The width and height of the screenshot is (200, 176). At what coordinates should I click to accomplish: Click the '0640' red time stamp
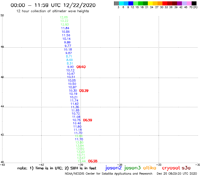81,67
